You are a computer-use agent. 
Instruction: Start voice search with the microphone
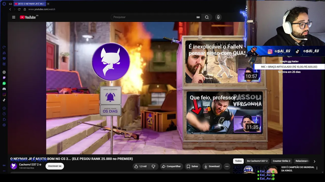(x=218, y=17)
